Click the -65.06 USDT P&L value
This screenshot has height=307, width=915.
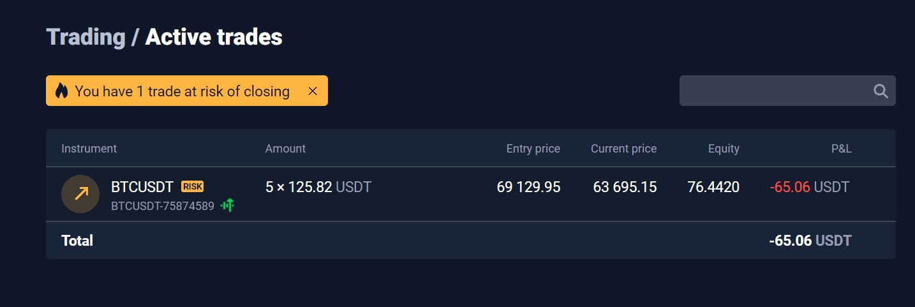(x=810, y=187)
